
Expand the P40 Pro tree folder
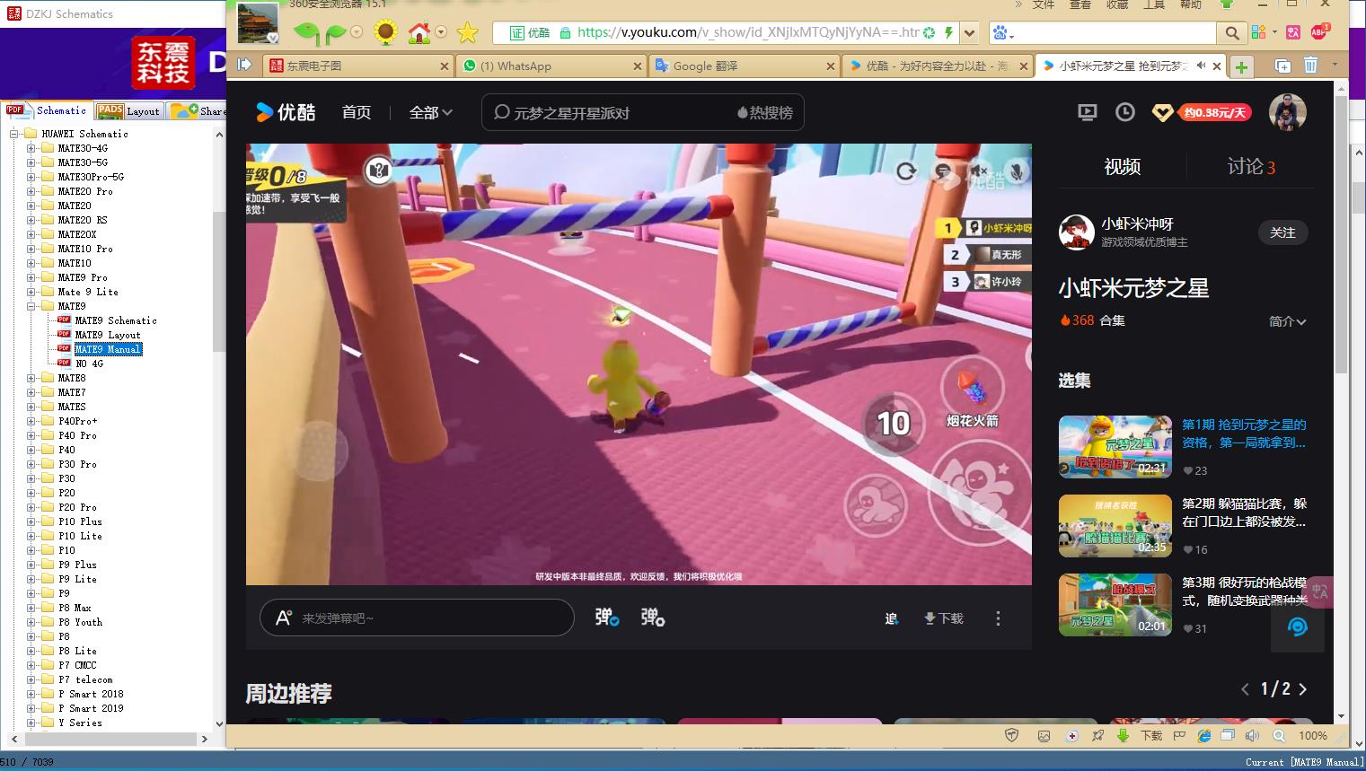click(x=31, y=435)
